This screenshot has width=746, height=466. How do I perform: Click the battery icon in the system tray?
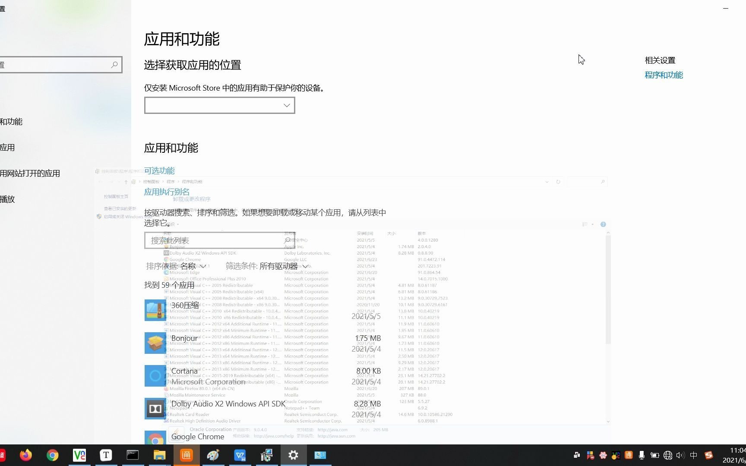pos(655,455)
